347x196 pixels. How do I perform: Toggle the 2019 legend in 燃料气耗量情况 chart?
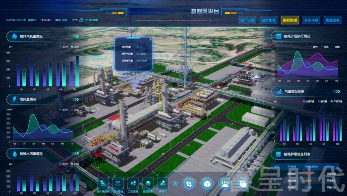coord(63,47)
